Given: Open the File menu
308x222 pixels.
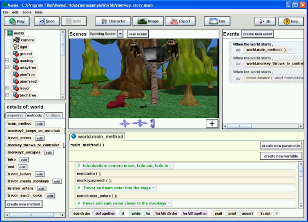Looking at the screenshot, I should (x=6, y=12).
